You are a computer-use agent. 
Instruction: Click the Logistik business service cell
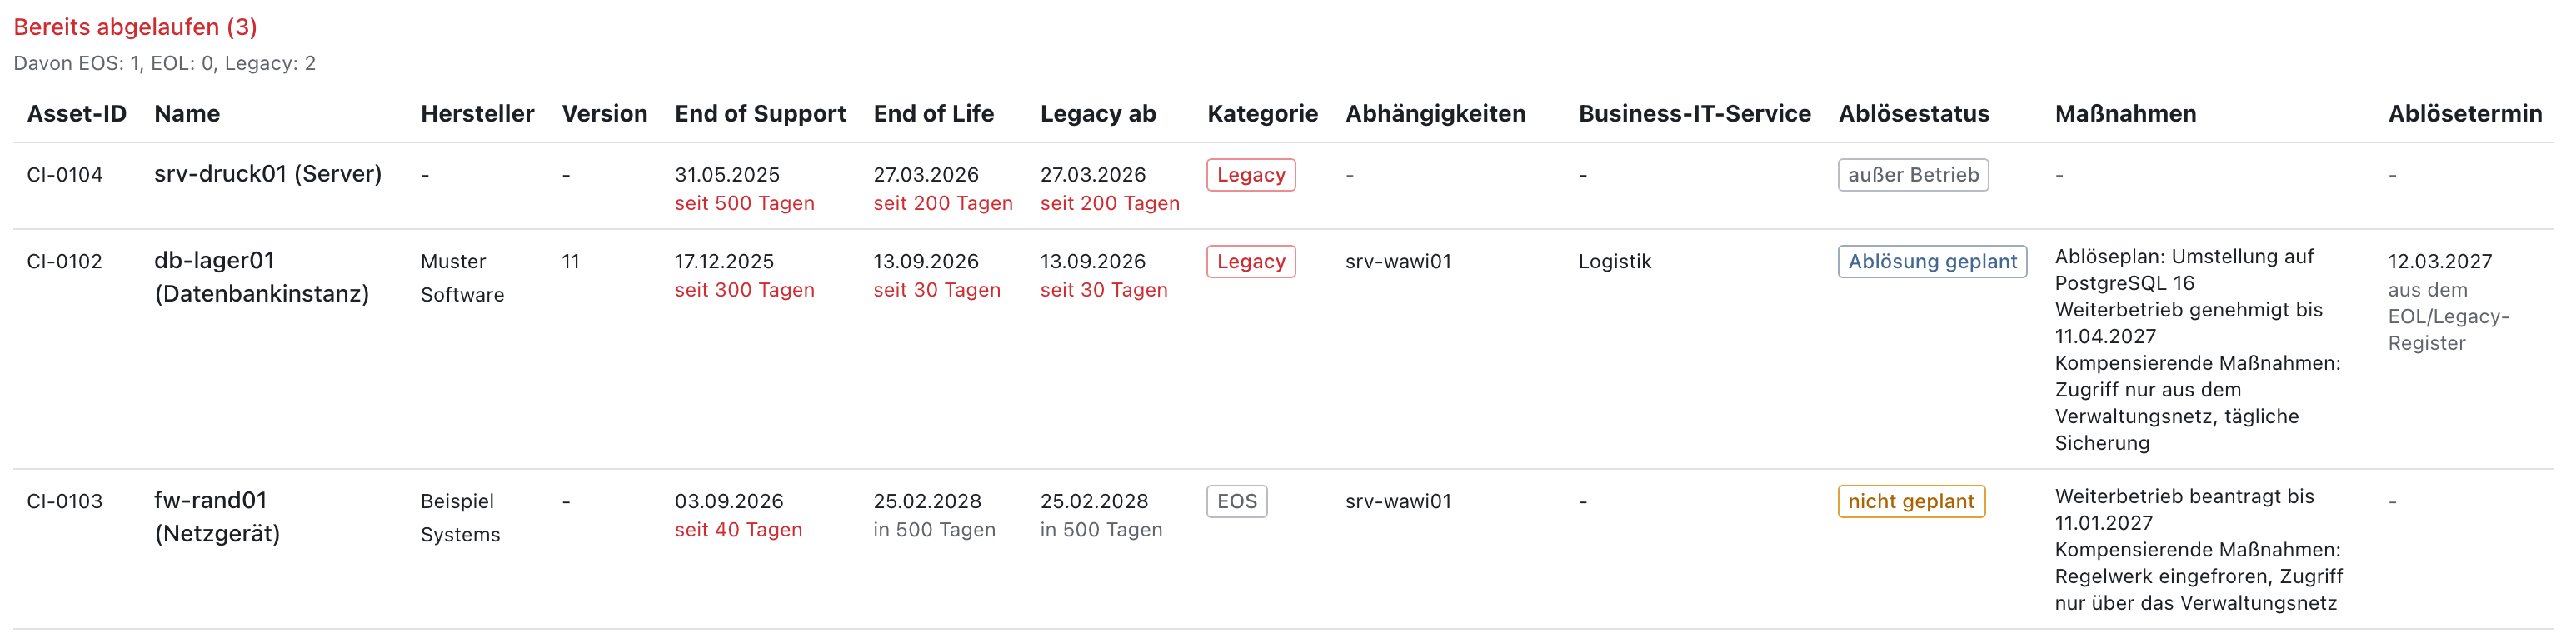pyautogui.click(x=1614, y=262)
